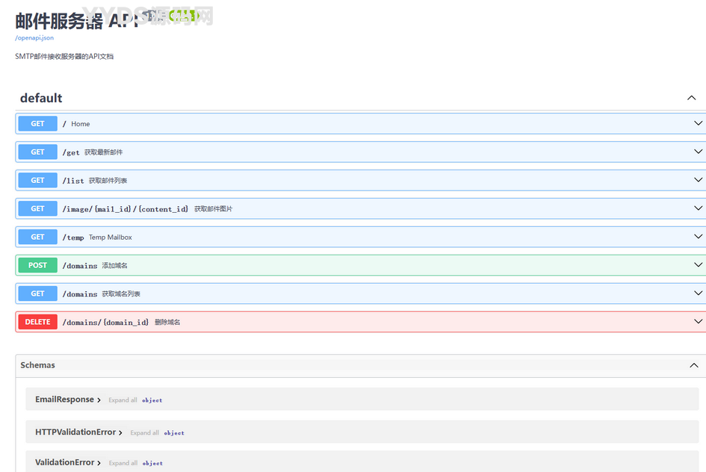Open the /temp endpoint path
This screenshot has height=472, width=706.
(x=73, y=237)
